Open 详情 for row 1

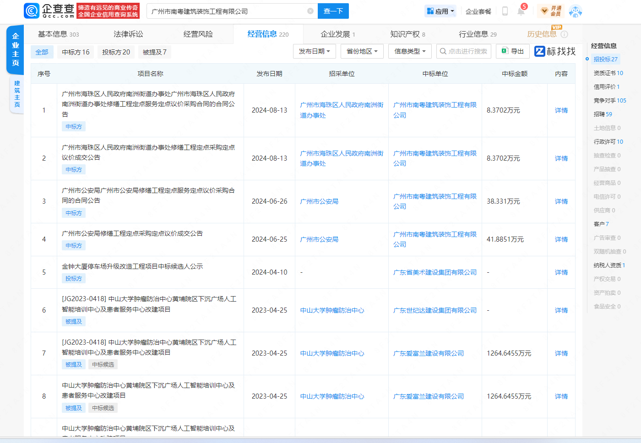tap(561, 110)
